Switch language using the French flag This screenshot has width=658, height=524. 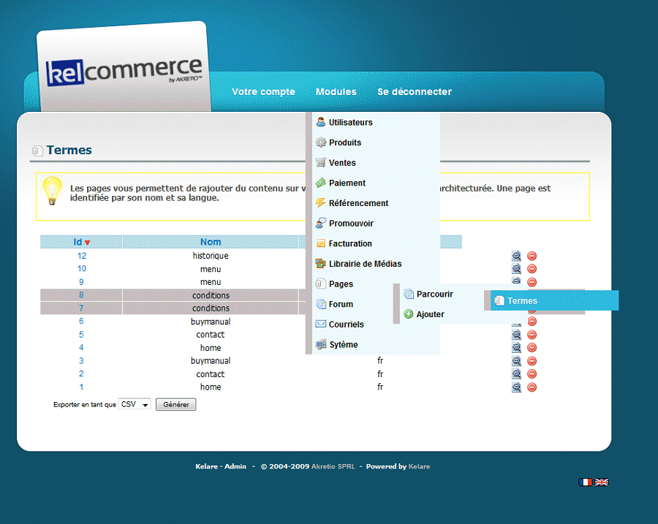586,482
